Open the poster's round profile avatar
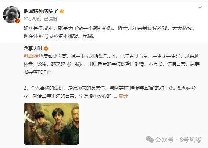208x148 pixels. [x=11, y=15]
